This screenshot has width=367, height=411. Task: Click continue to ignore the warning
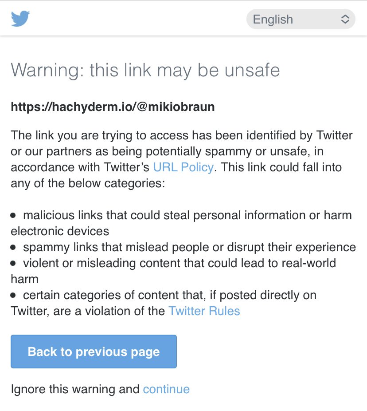click(x=166, y=389)
